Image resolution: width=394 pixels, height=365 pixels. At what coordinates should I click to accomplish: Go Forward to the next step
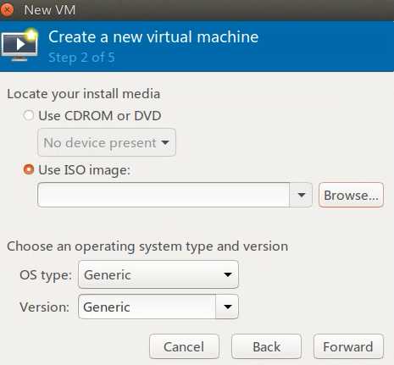point(348,346)
